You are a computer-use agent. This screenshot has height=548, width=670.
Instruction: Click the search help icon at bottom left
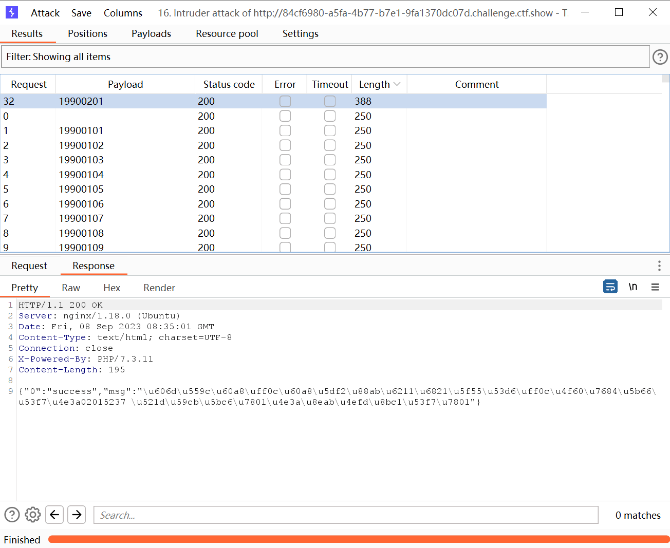pos(12,515)
